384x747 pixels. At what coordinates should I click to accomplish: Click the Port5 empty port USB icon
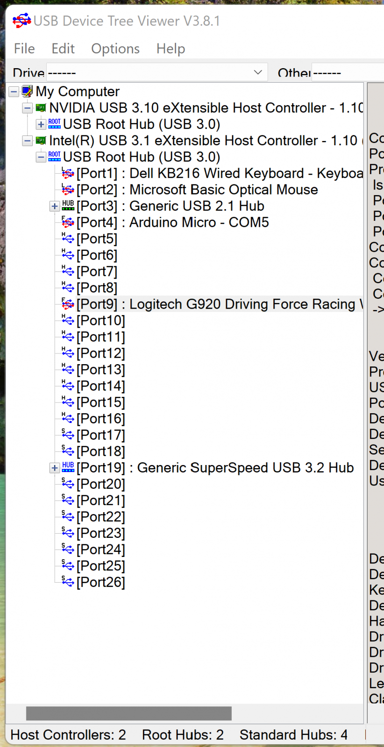point(68,239)
